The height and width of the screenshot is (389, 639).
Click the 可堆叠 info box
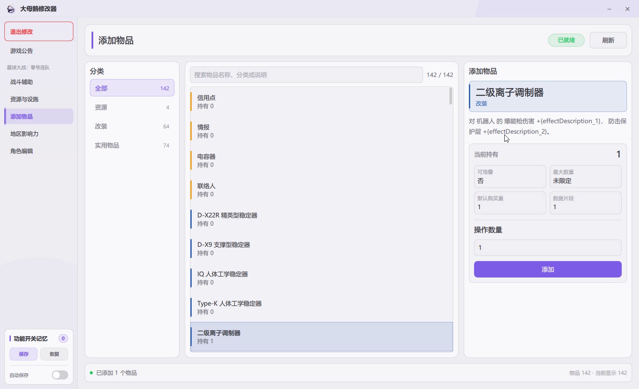[x=510, y=176]
